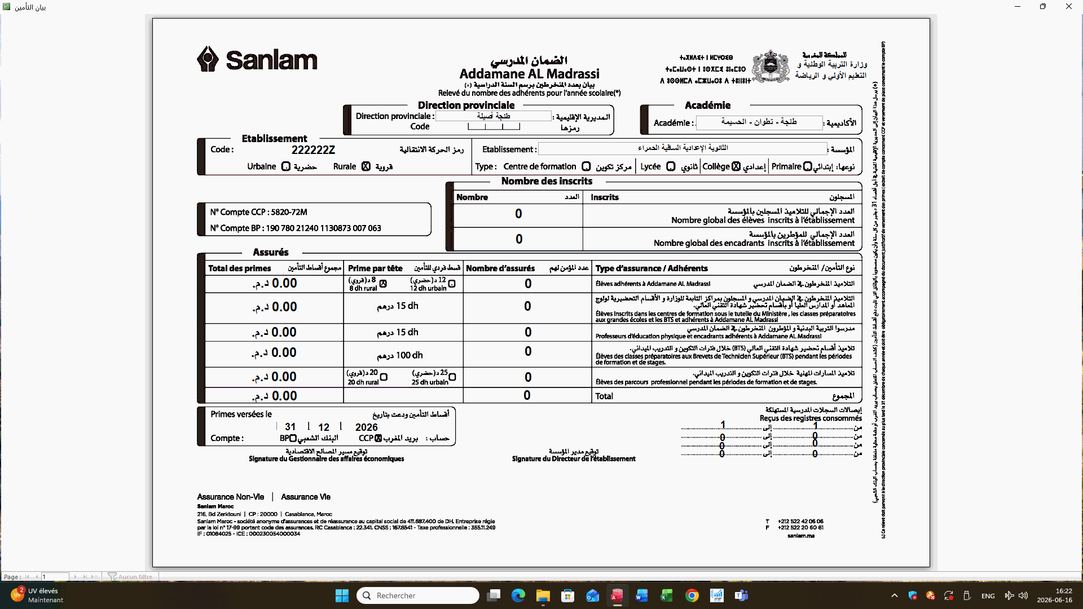The height and width of the screenshot is (609, 1083).
Task: Click the USB safely remove tray icon
Action: click(x=967, y=595)
